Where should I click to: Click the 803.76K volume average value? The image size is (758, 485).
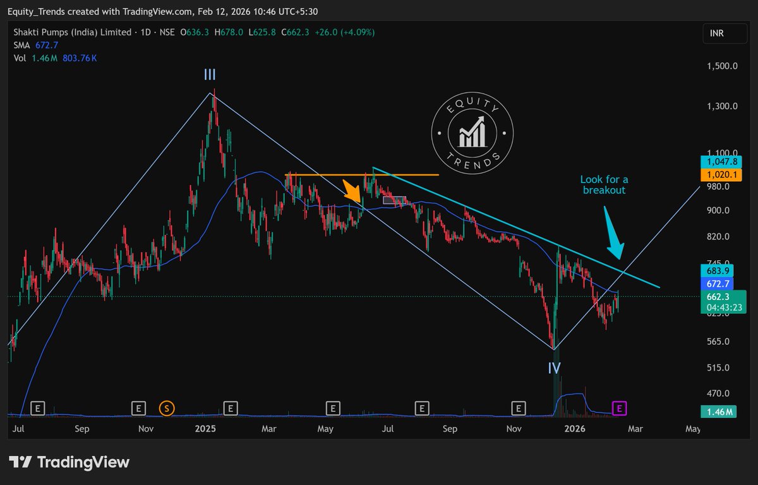click(x=79, y=58)
